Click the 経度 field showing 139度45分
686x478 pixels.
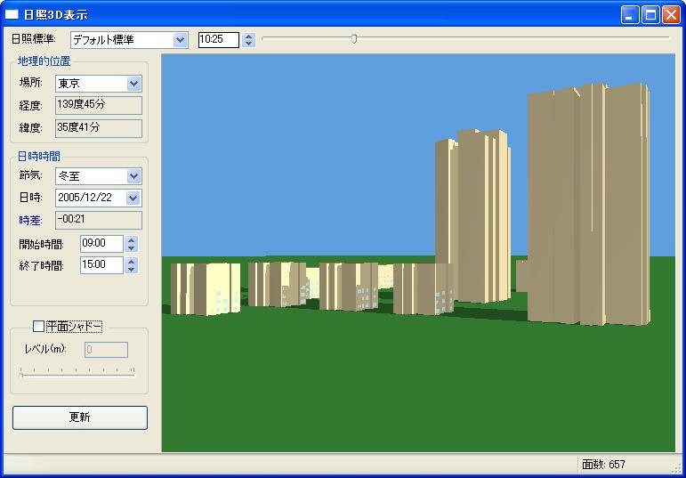99,106
